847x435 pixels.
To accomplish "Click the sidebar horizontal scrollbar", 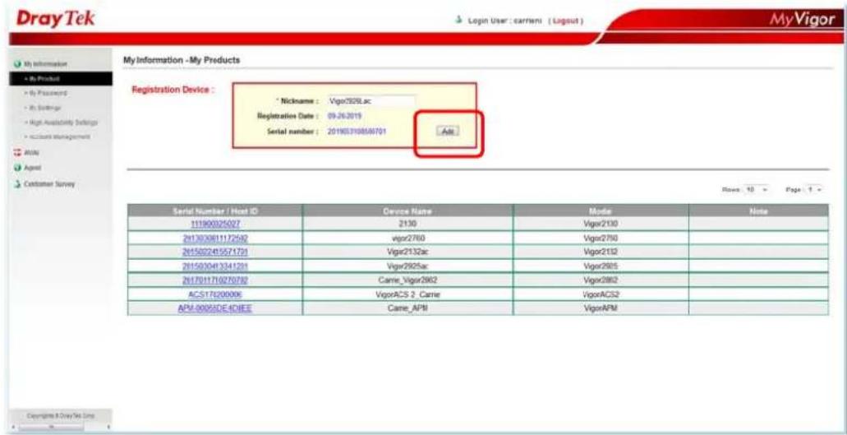I will pos(51,427).
